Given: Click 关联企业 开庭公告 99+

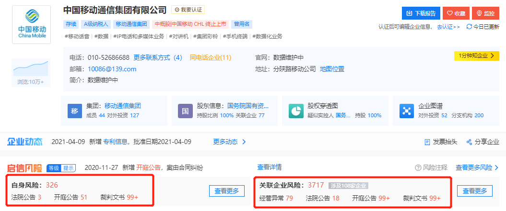Looking at the screenshot, I should click(371, 198).
